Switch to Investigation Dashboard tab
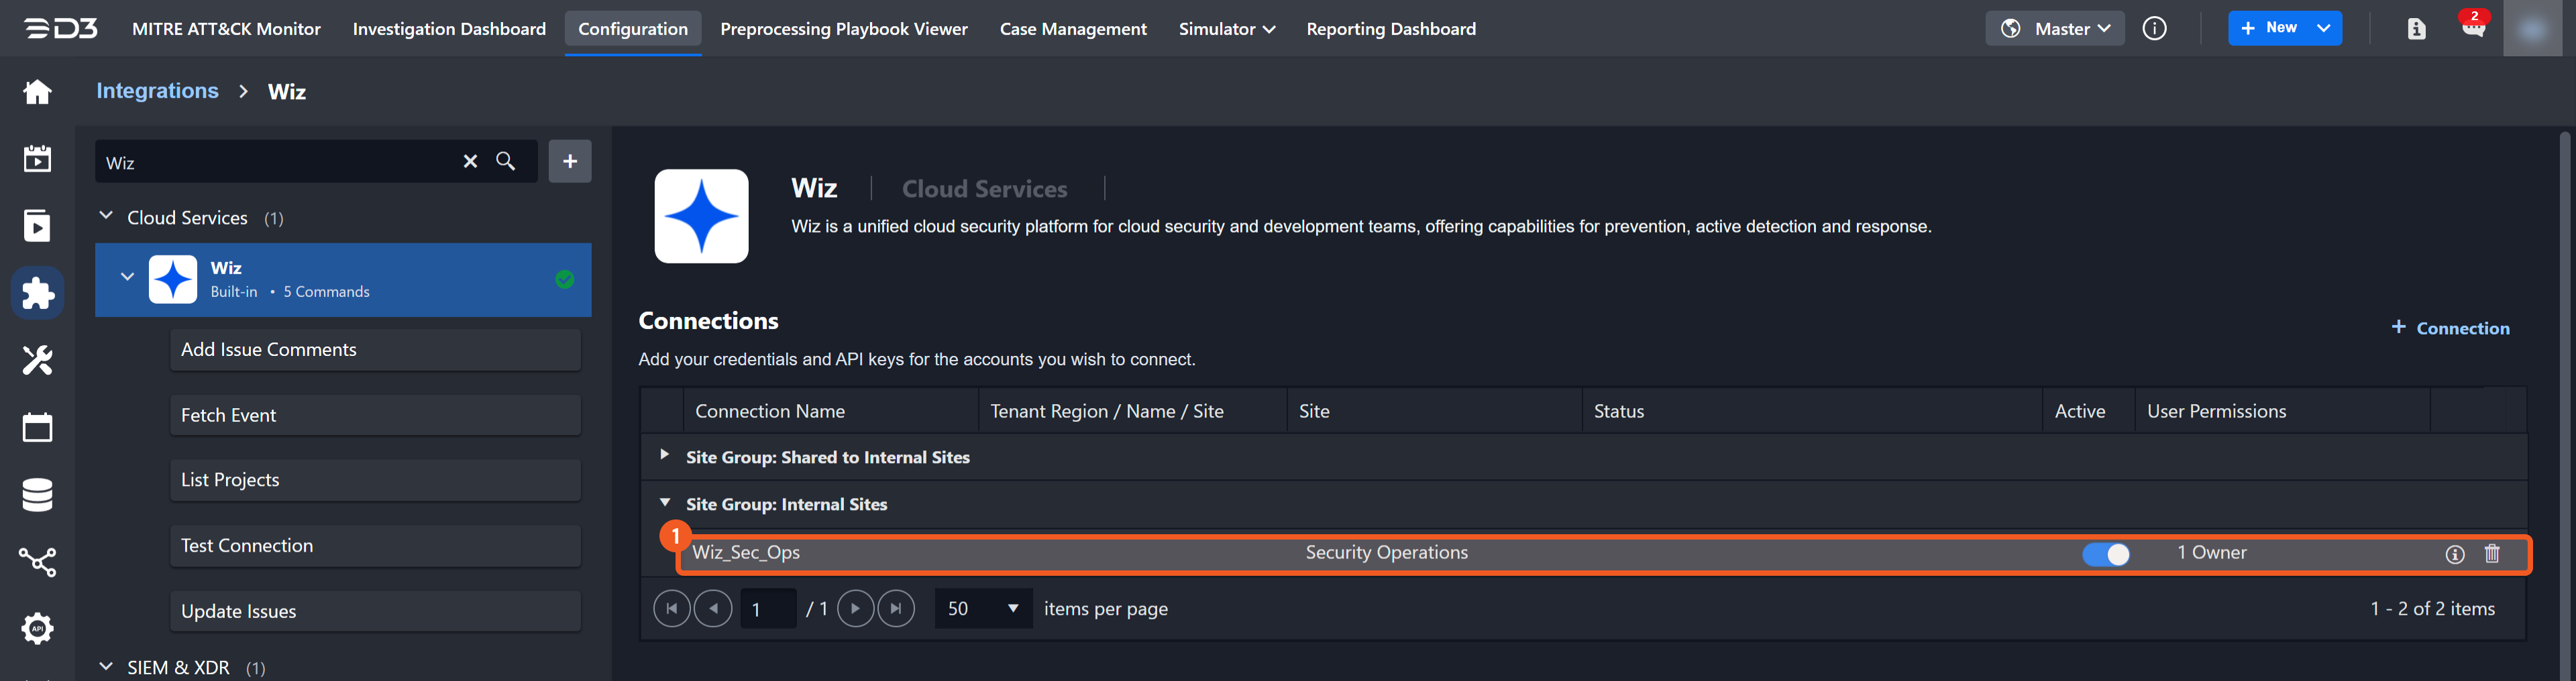The height and width of the screenshot is (681, 2576). [449, 29]
